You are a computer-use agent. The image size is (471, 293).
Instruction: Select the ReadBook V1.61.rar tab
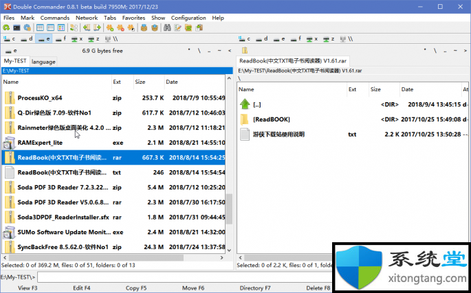293,61
